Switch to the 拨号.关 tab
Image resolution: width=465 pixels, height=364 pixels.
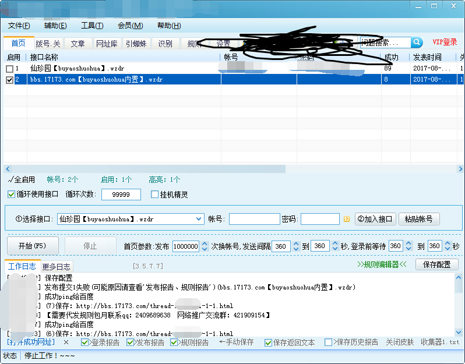pos(48,44)
